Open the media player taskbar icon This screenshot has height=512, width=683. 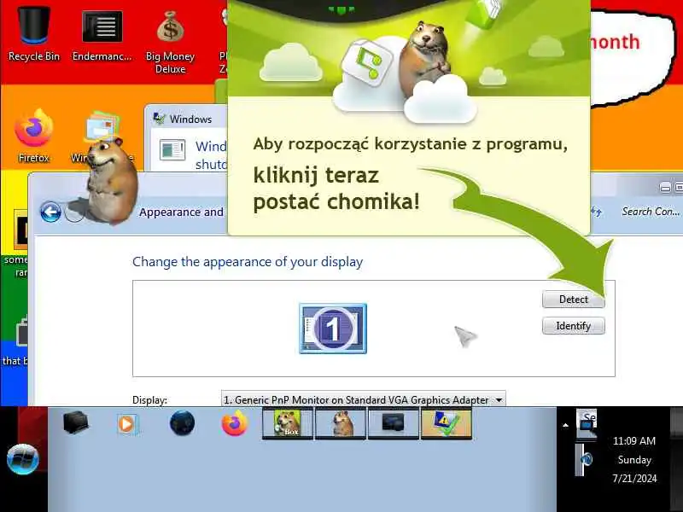coord(127,424)
